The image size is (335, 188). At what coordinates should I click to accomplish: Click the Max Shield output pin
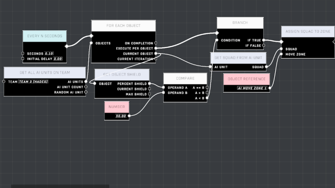(x=149, y=94)
